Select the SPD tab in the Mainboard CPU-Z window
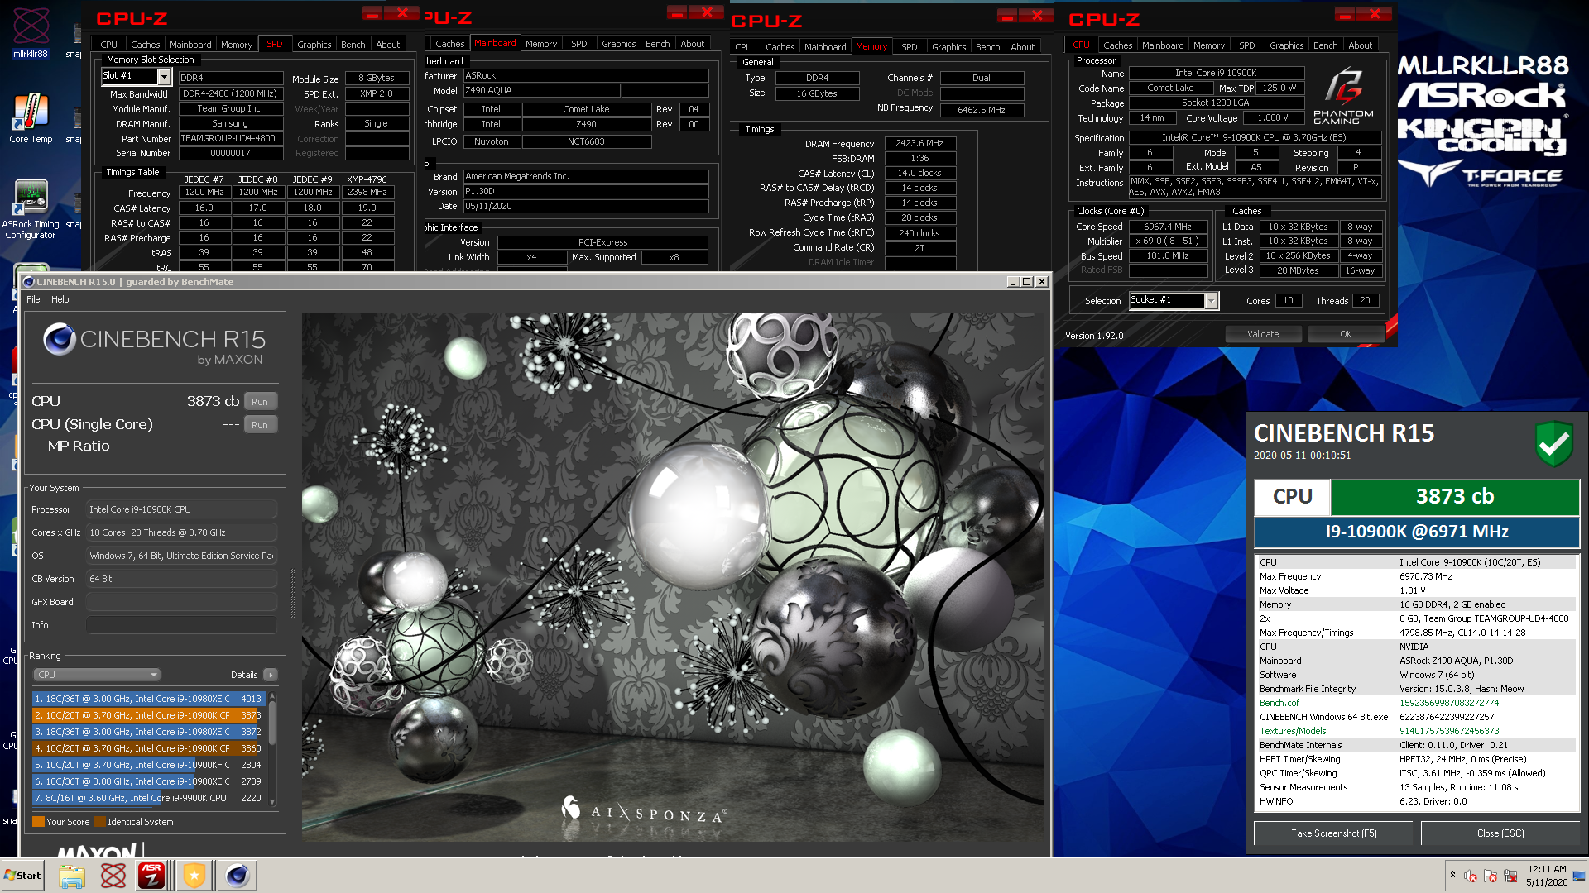Viewport: 1589px width, 893px height. (579, 44)
